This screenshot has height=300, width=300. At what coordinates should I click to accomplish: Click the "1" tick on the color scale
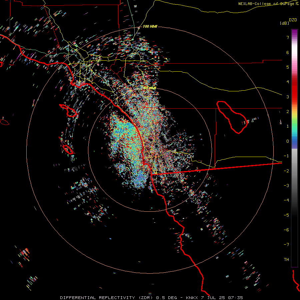click(288, 126)
